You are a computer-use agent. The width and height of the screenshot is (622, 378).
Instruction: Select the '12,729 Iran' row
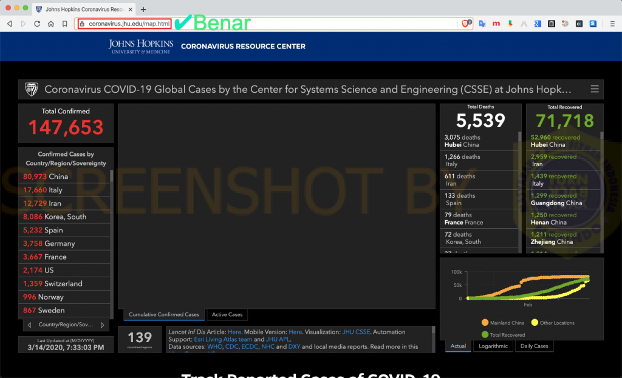tap(64, 204)
